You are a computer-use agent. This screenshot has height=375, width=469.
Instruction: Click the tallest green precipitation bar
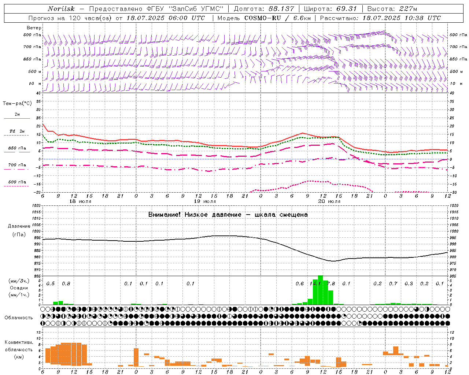[320, 290]
